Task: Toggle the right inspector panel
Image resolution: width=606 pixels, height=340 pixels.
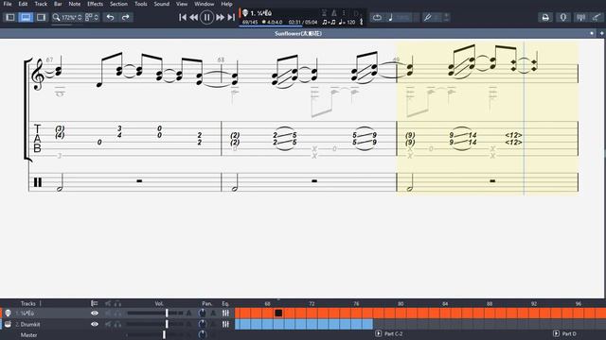Action: 41,17
